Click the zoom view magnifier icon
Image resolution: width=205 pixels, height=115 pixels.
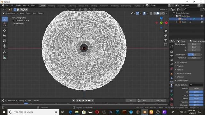[x=166, y=31]
